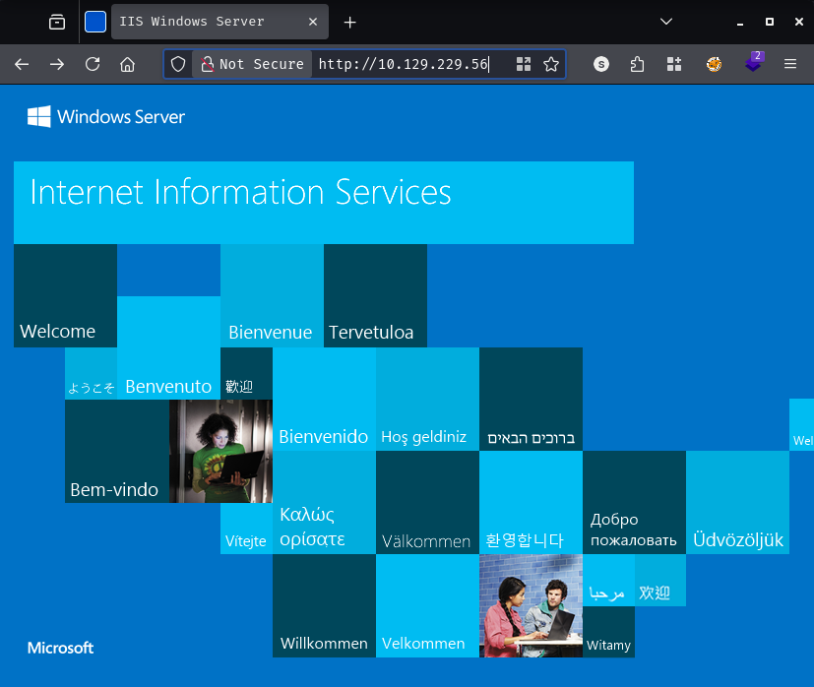Open the recent browsing view icon
814x687 pixels.
(x=57, y=22)
